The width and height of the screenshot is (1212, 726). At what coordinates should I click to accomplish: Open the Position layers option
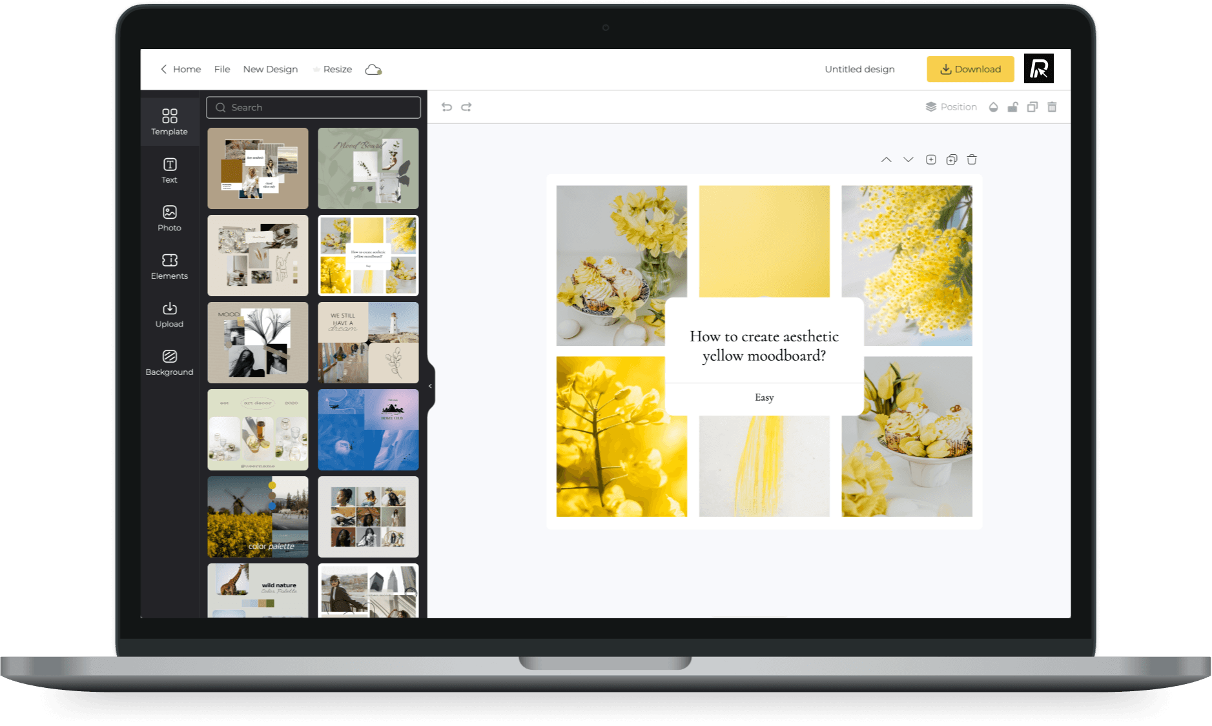951,106
